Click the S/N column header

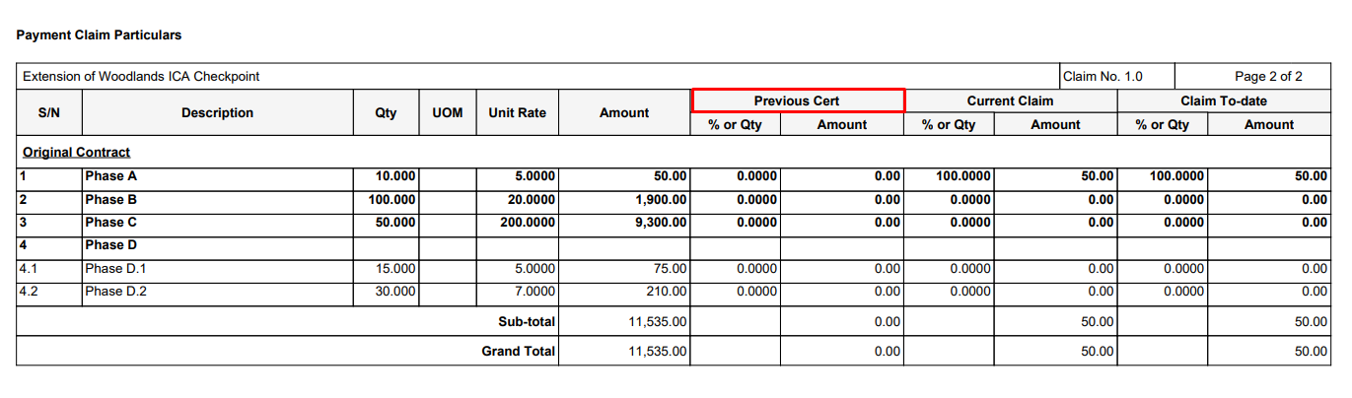[x=48, y=113]
